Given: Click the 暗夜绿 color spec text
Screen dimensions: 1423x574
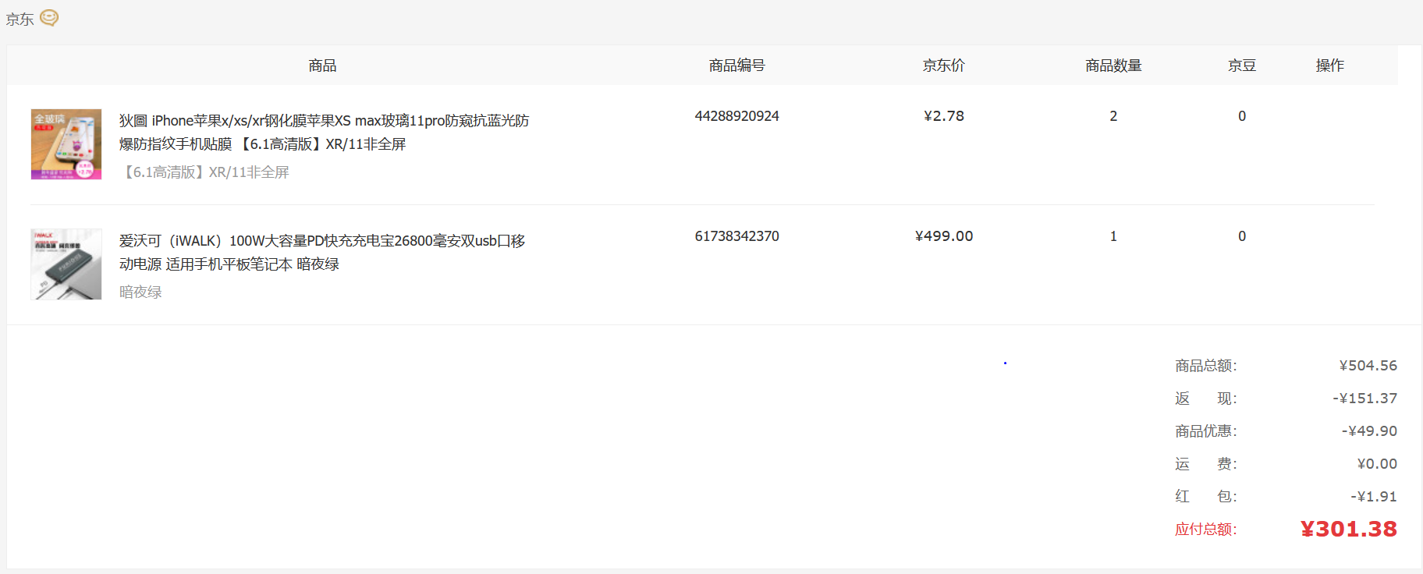Looking at the screenshot, I should 140,292.
